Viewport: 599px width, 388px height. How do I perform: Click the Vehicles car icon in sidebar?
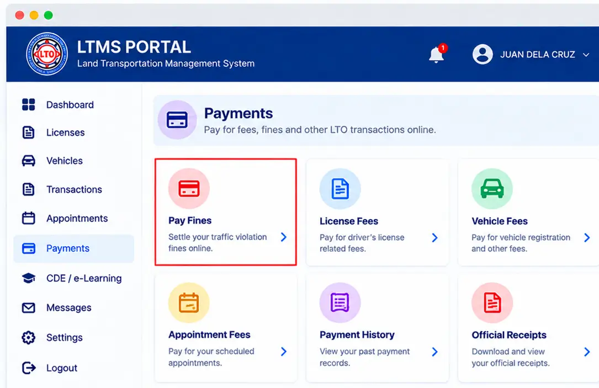pyautogui.click(x=29, y=161)
